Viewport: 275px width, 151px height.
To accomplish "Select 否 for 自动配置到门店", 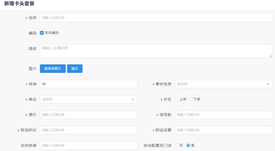I will coord(177,145).
